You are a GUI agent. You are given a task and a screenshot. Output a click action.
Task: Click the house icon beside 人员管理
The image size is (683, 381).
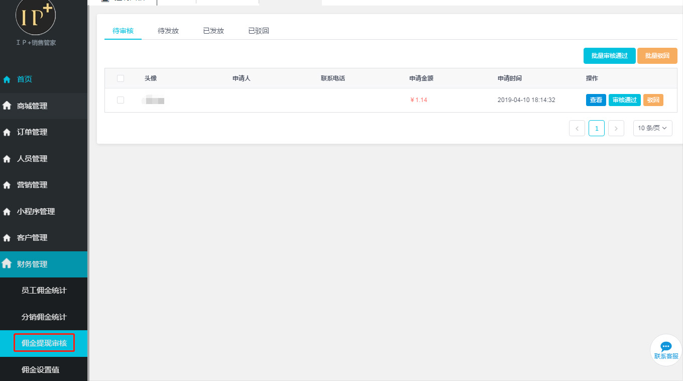pyautogui.click(x=7, y=159)
